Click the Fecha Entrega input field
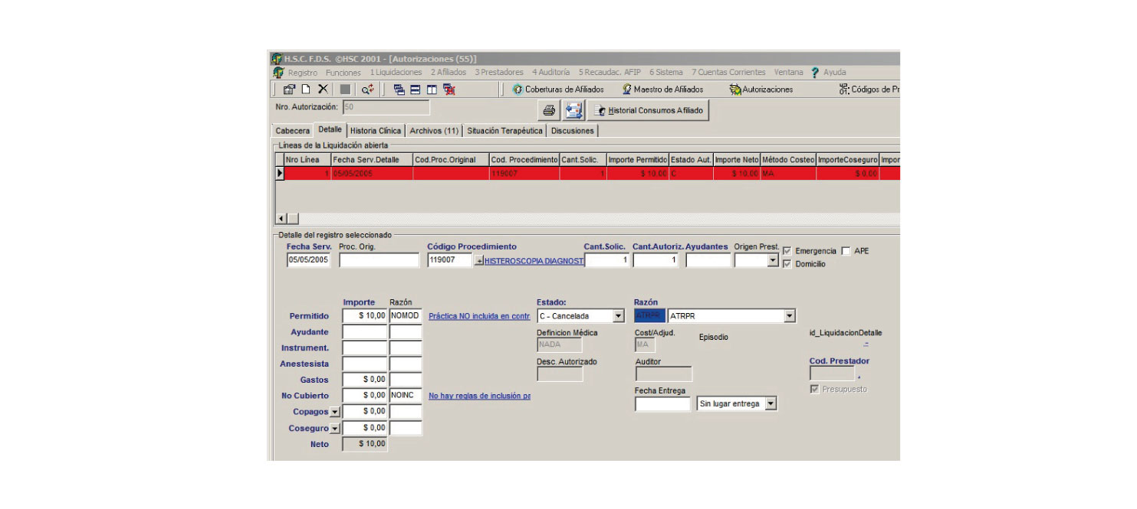This screenshot has width=1137, height=509. [662, 403]
